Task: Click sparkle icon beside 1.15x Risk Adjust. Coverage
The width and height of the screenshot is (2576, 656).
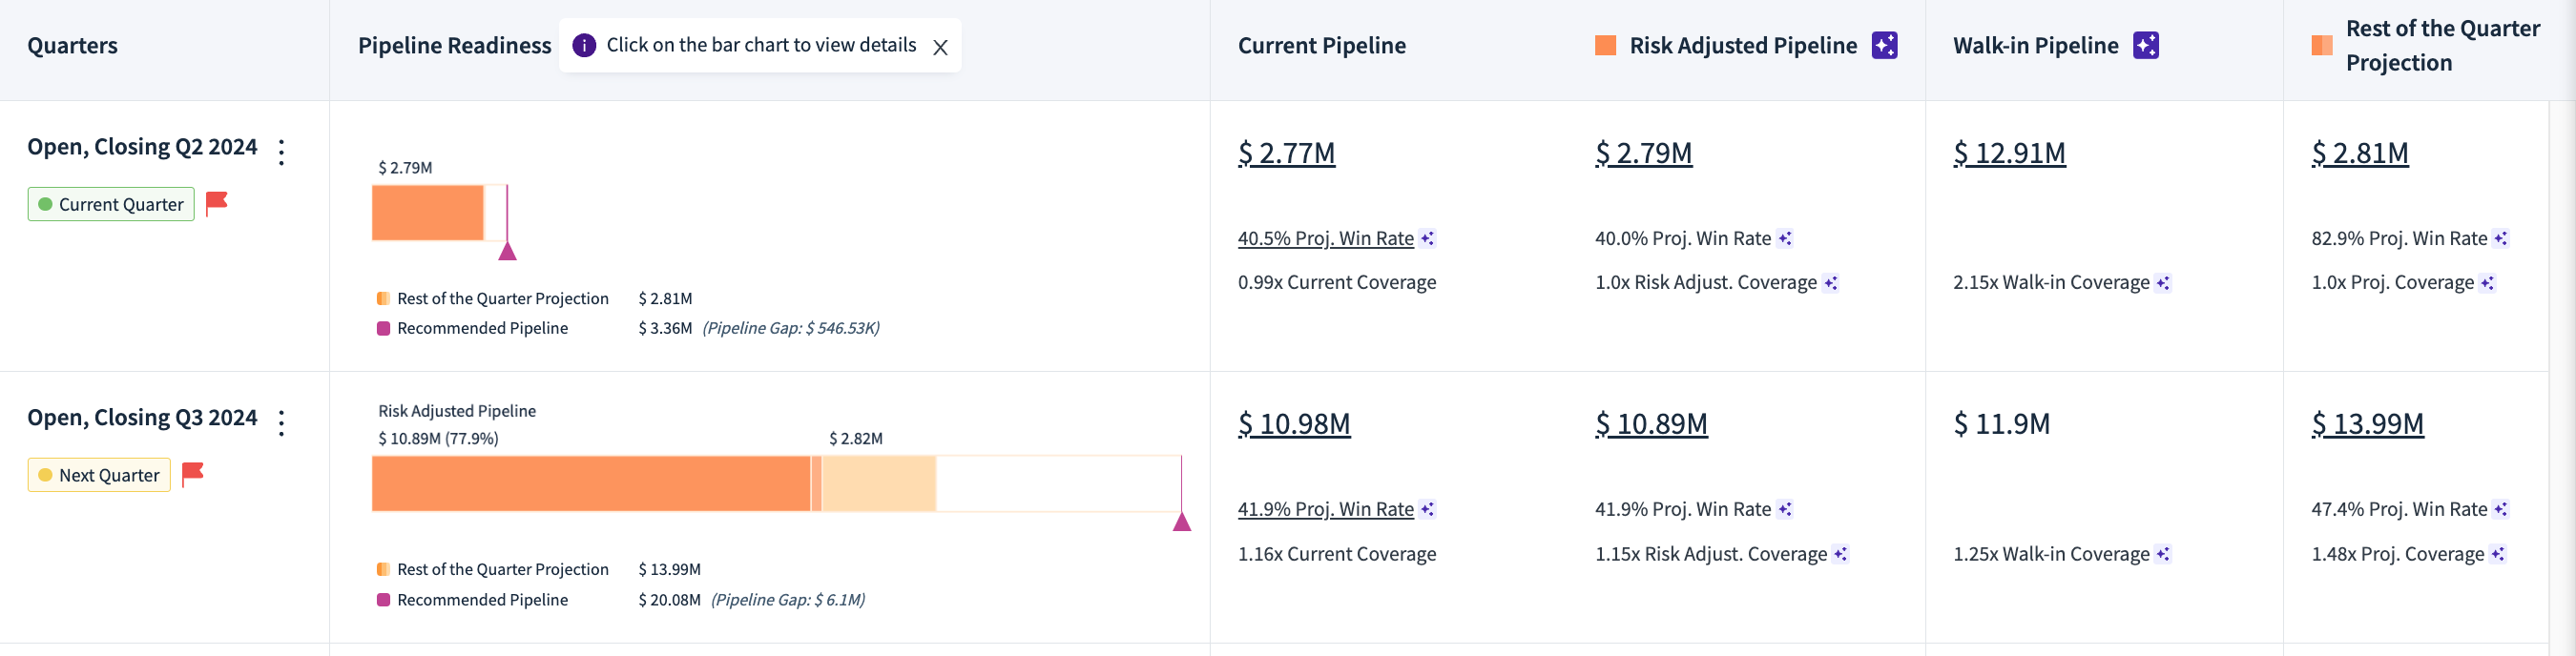Action: (x=1841, y=554)
